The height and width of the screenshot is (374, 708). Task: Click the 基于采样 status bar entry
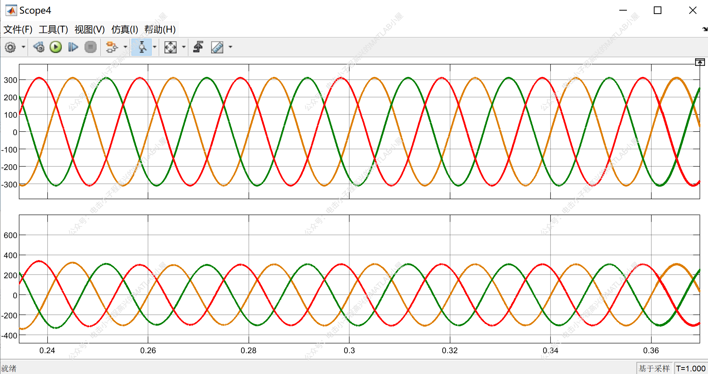tap(654, 368)
